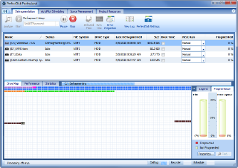
Task: Pause the running defragmentation
Action: click(x=64, y=19)
